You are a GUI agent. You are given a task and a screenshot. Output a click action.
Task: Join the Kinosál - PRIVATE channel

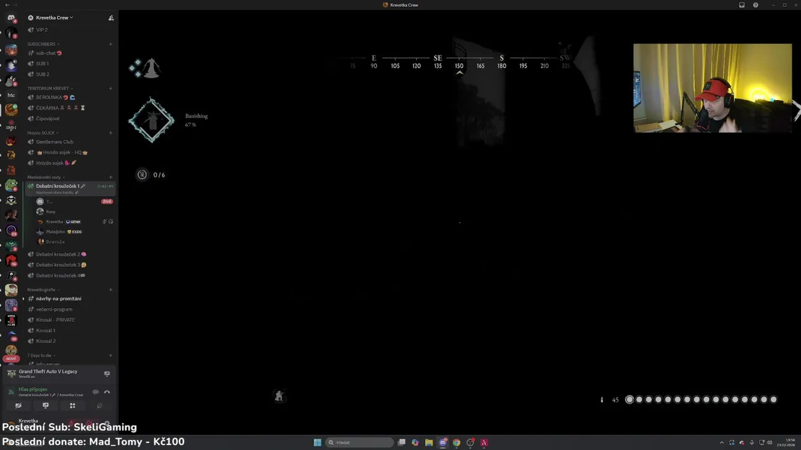point(70,320)
